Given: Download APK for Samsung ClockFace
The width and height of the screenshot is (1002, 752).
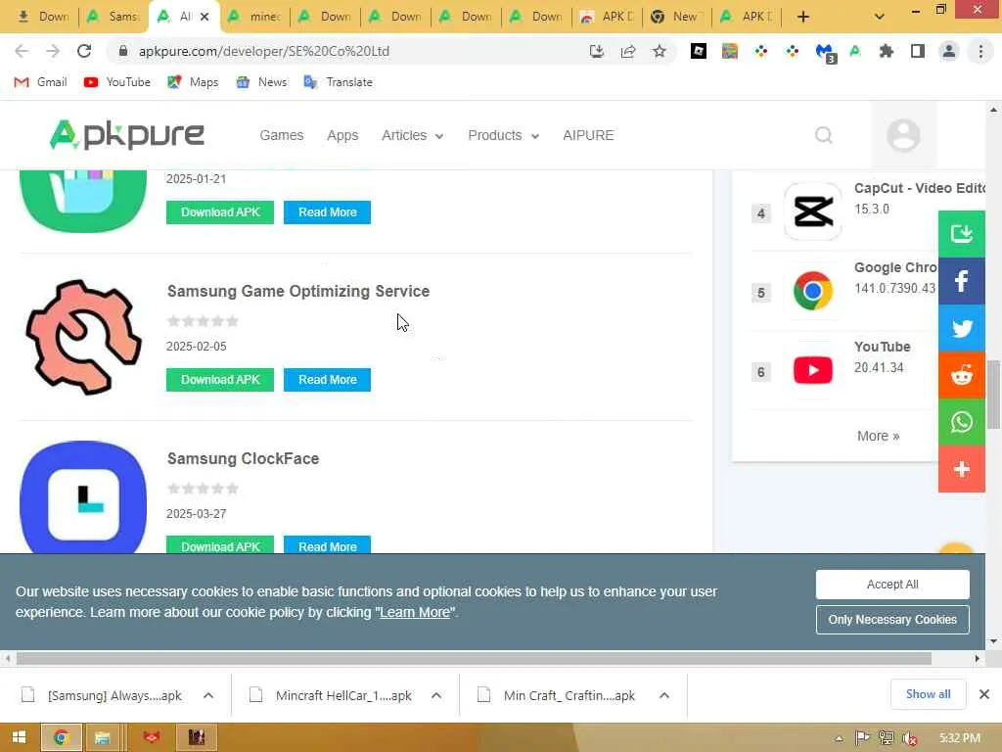Looking at the screenshot, I should tap(220, 544).
